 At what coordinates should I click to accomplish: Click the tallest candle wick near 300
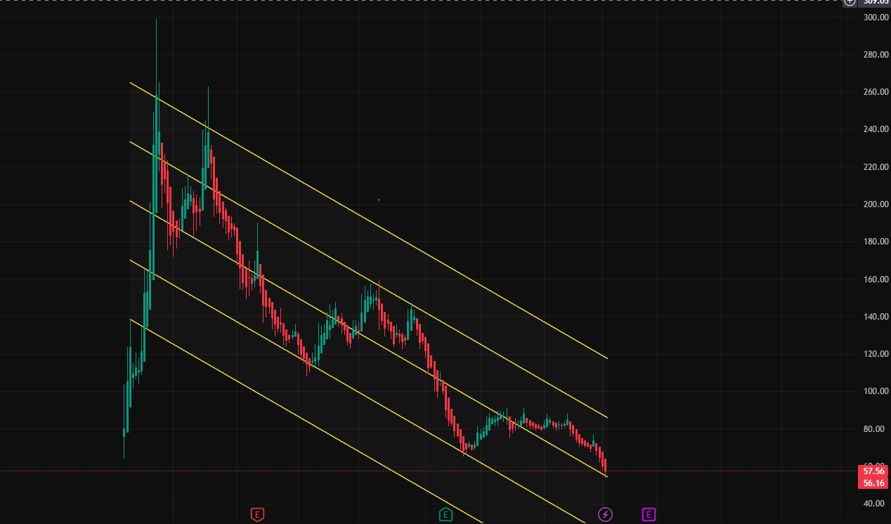click(156, 42)
